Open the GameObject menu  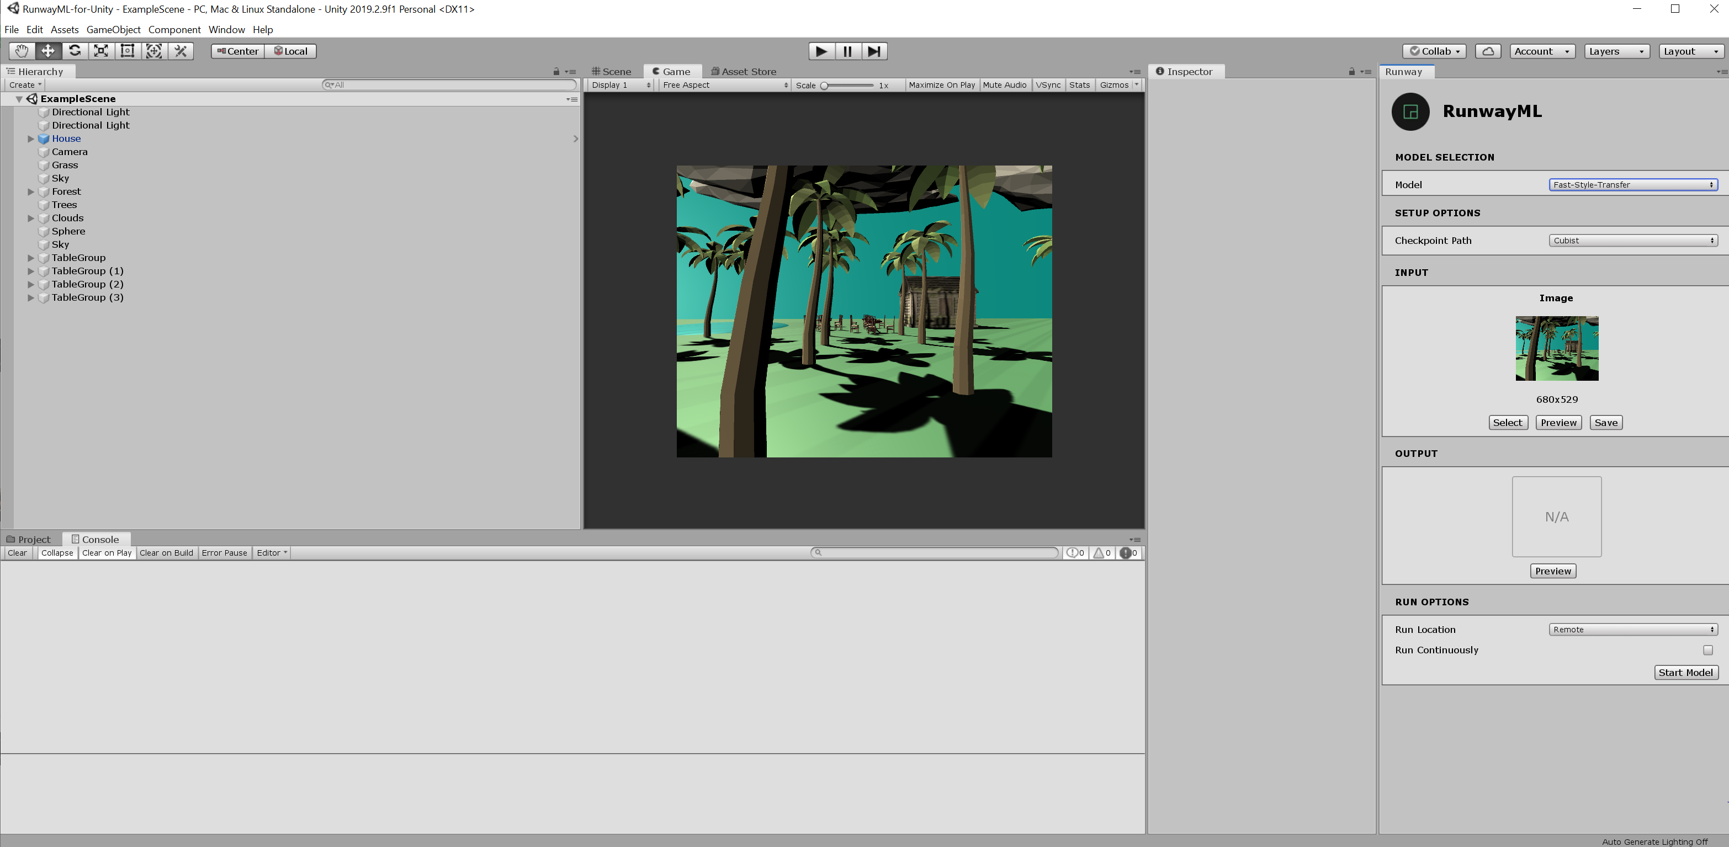point(113,29)
